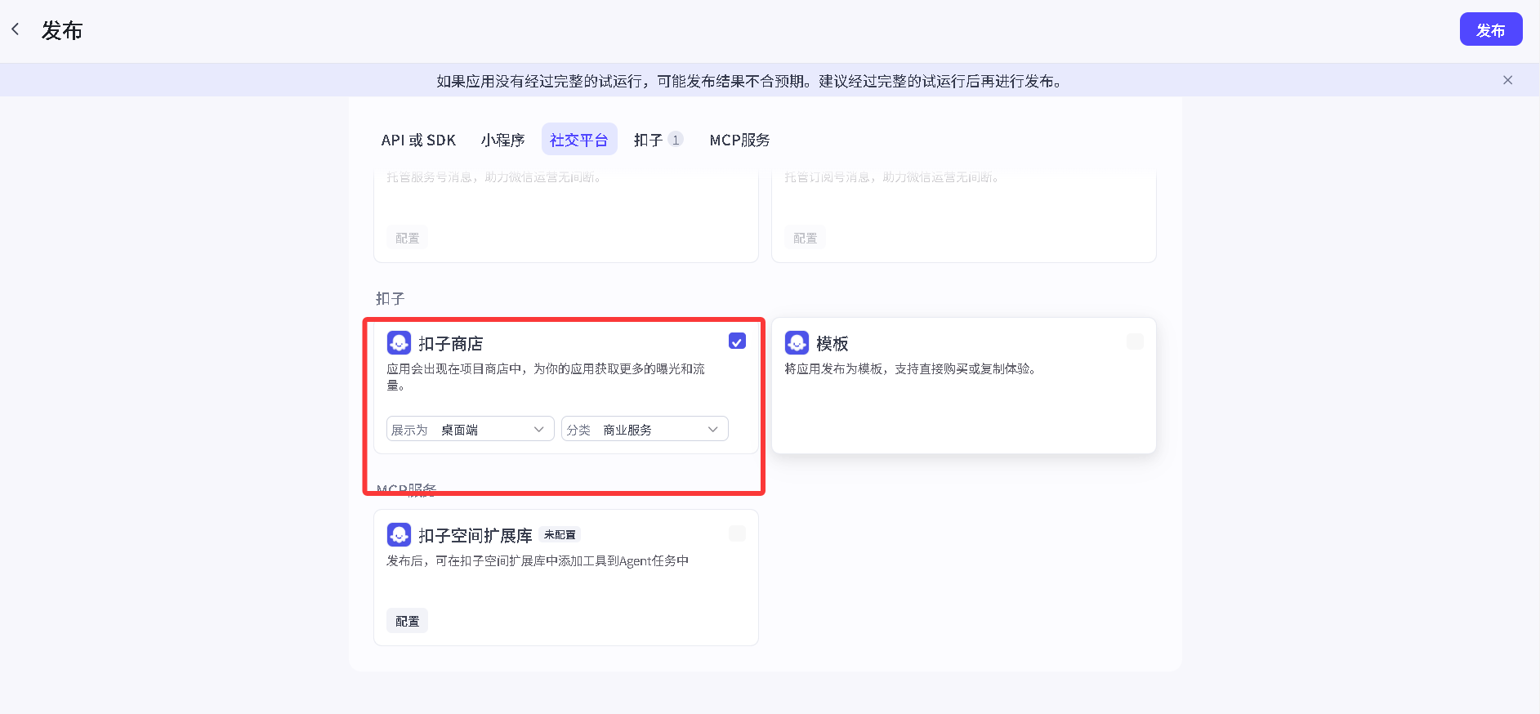Switch to the API 或 SDK tab

[418, 140]
